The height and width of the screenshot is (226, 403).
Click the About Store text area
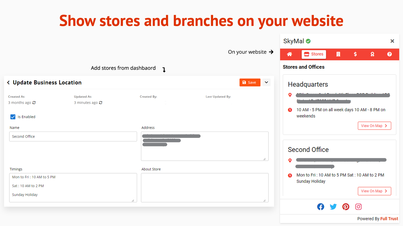click(x=205, y=188)
